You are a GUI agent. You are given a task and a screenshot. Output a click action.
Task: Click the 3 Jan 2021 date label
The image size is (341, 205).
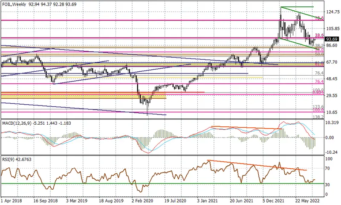point(207,201)
